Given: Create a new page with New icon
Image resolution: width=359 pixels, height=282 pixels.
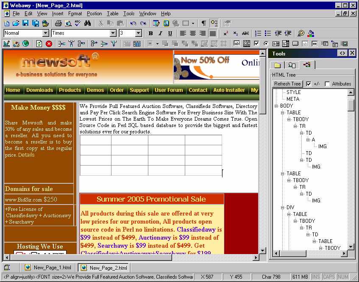Looking at the screenshot, I should (7, 23).
